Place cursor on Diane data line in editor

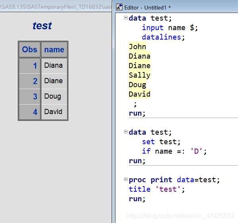139,66
